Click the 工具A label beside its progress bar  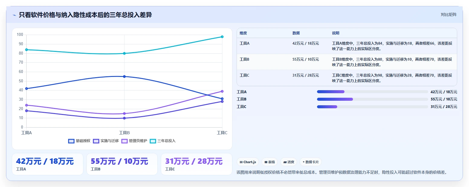click(241, 92)
